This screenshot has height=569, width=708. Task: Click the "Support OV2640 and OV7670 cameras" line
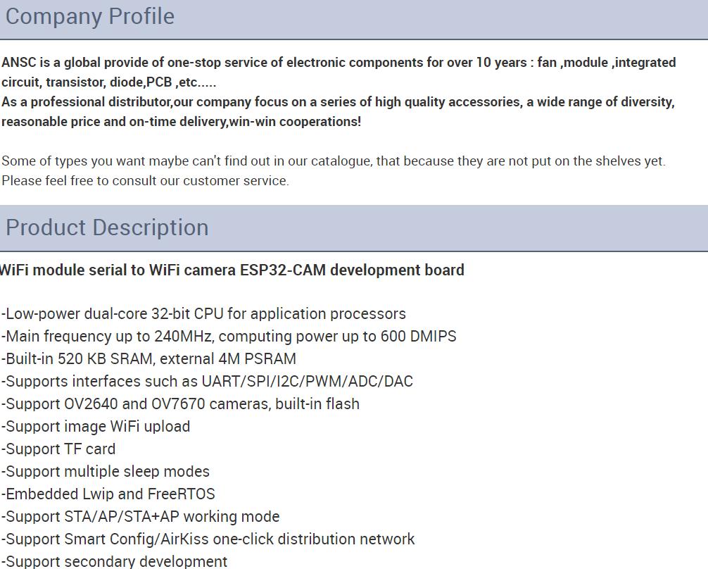pyautogui.click(x=181, y=404)
